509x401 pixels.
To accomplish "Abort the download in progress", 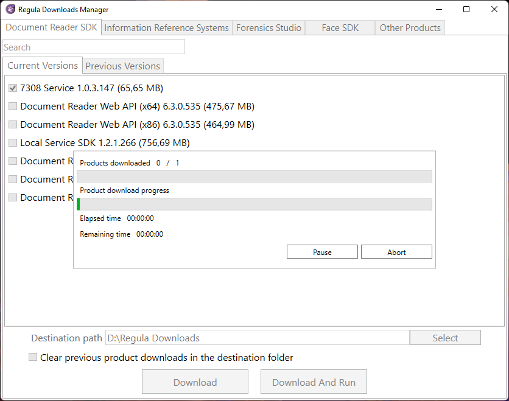I will tap(396, 252).
